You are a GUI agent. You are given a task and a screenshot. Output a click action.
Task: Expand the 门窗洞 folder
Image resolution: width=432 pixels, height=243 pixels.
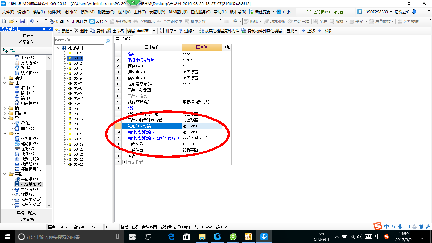[4, 113]
